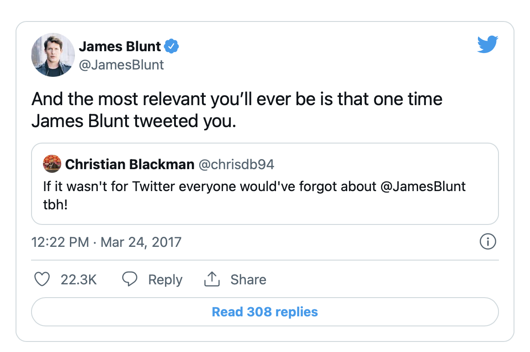This screenshot has width=530, height=352.
Task: Click the Share text label
Action: click(248, 280)
